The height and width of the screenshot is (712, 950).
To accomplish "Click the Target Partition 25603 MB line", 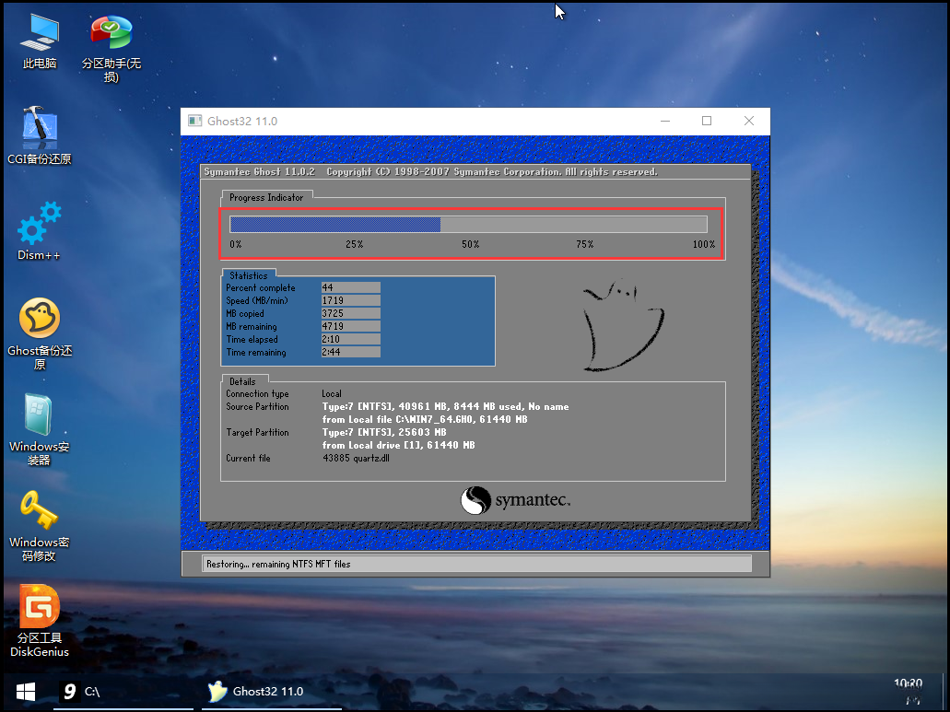I will pyautogui.click(x=384, y=432).
